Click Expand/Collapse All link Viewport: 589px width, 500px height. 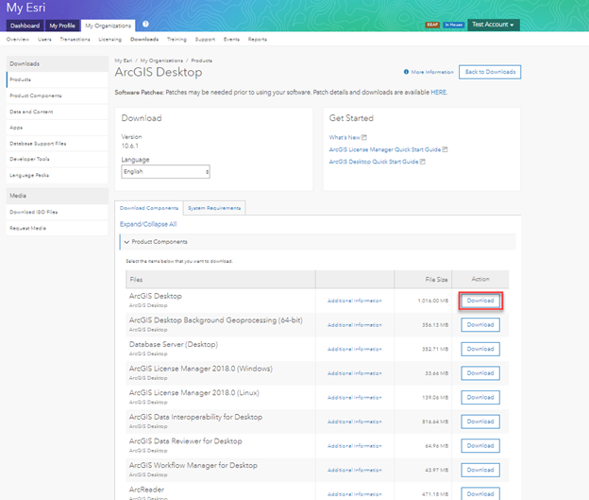(148, 224)
